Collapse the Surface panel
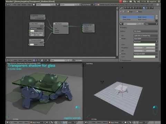 pos(123,28)
